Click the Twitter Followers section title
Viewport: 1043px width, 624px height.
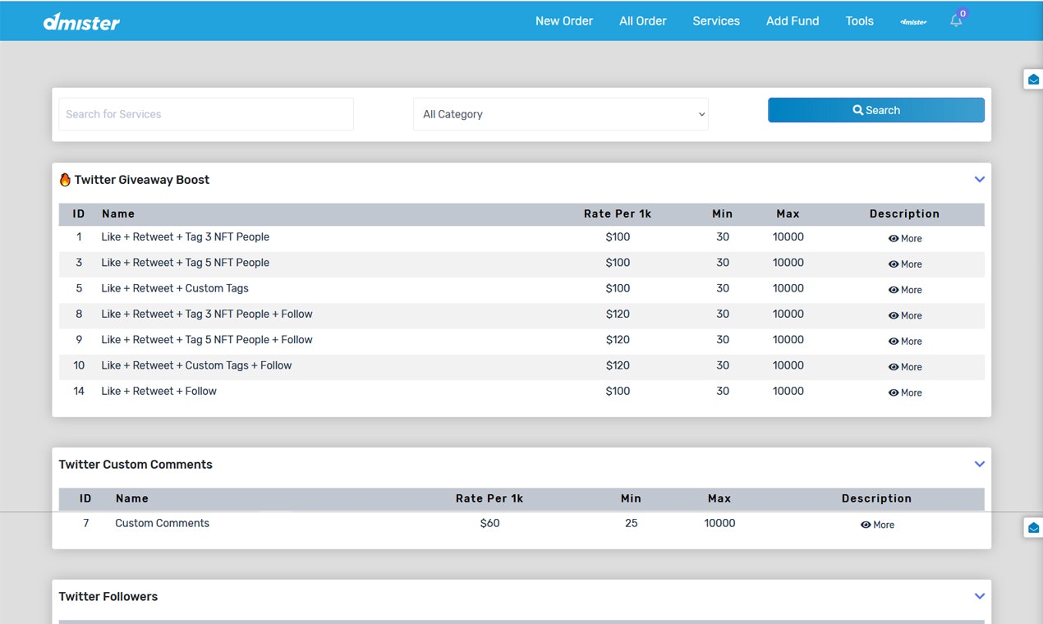coord(108,597)
